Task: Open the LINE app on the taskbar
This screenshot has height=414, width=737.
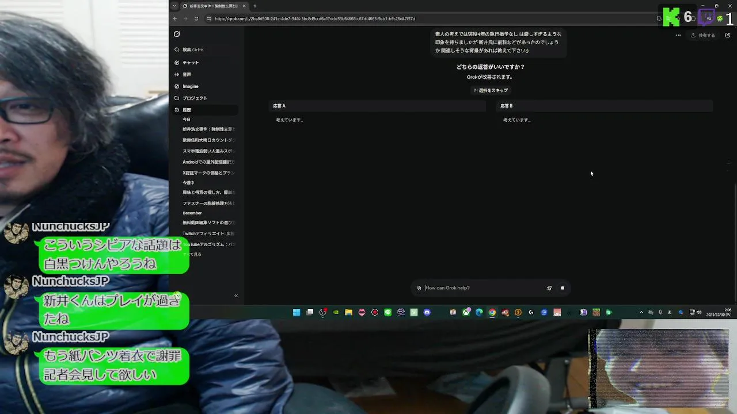Action: (388, 312)
